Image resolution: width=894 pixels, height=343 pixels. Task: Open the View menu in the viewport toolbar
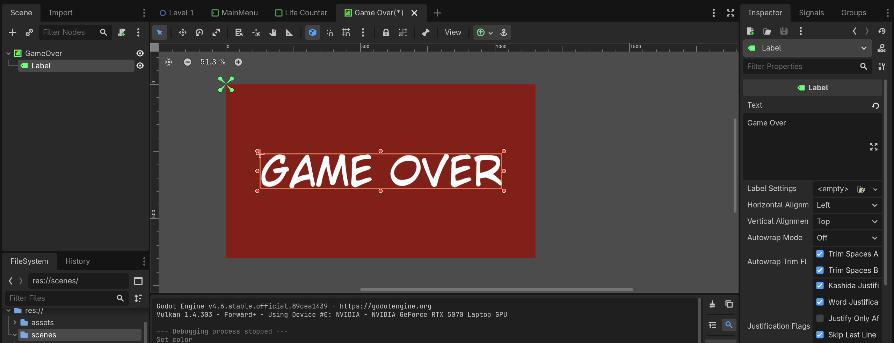pyautogui.click(x=452, y=32)
